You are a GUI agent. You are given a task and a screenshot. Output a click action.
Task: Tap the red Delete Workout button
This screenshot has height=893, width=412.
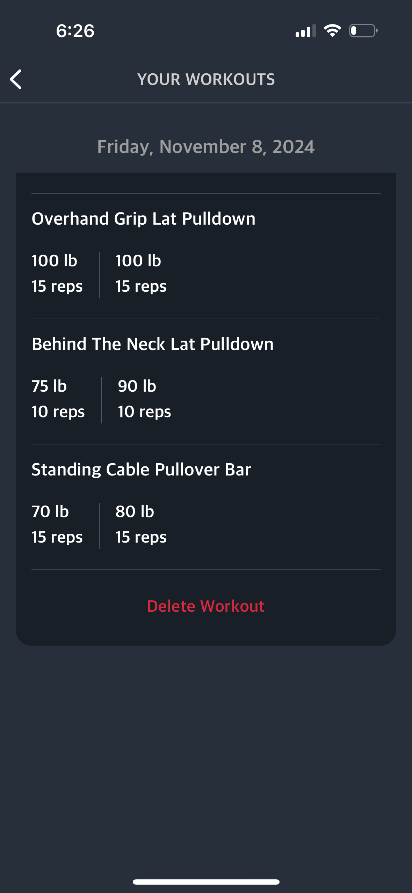click(x=206, y=606)
